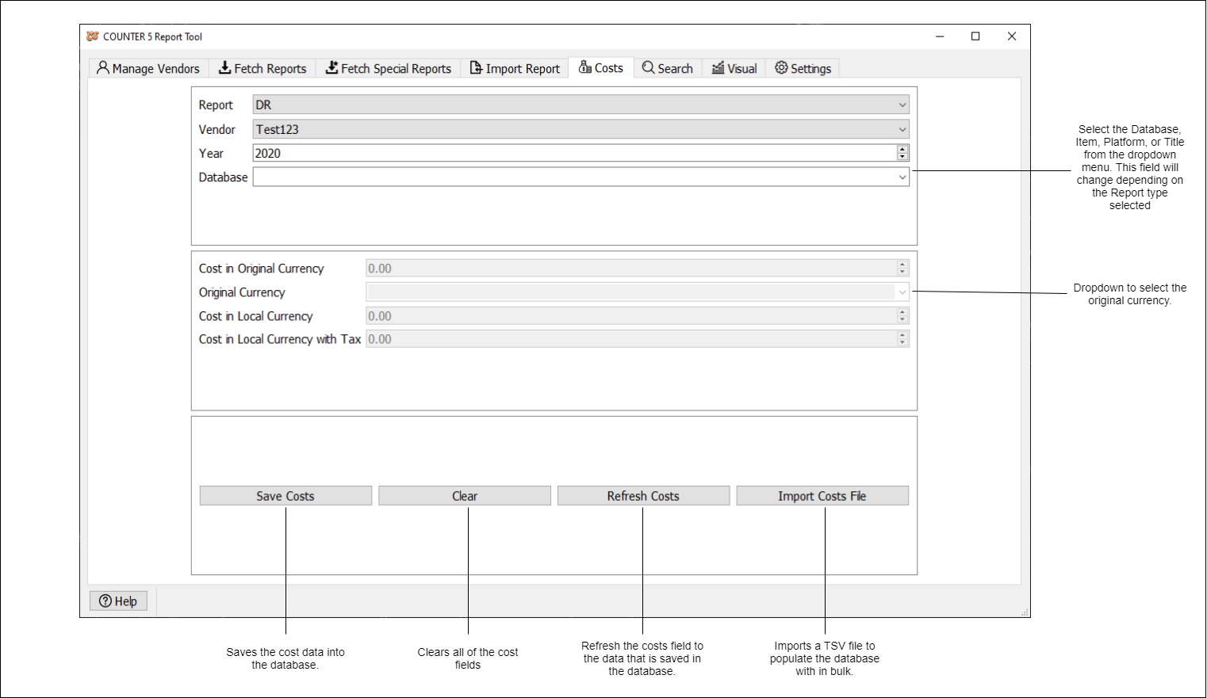Click the Help question mark icon
The image size is (1207, 698).
[105, 601]
